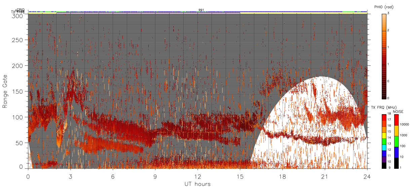Click the purple segment of TX FRQ legend
The height and width of the screenshot is (191, 413).
point(384,159)
